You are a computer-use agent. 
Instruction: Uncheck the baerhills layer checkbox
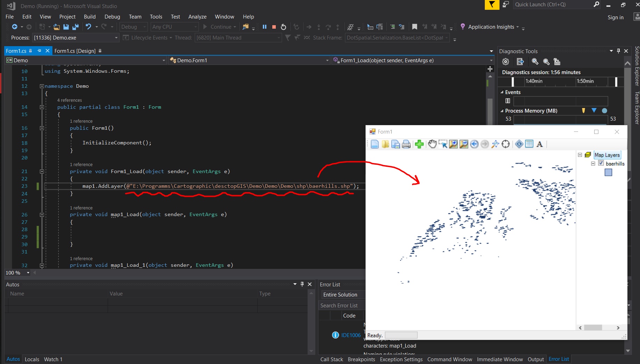click(601, 163)
